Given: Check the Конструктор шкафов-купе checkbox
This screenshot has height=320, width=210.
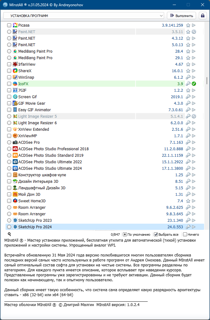Looking at the screenshot, I should (x=9, y=175).
